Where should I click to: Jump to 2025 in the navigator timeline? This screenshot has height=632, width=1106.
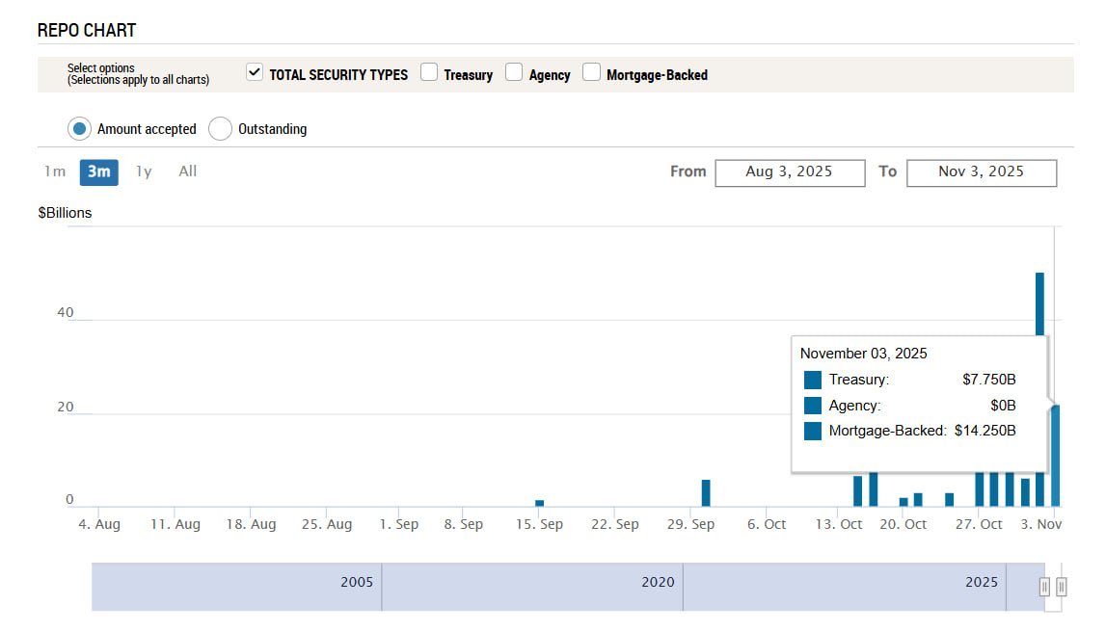click(982, 582)
